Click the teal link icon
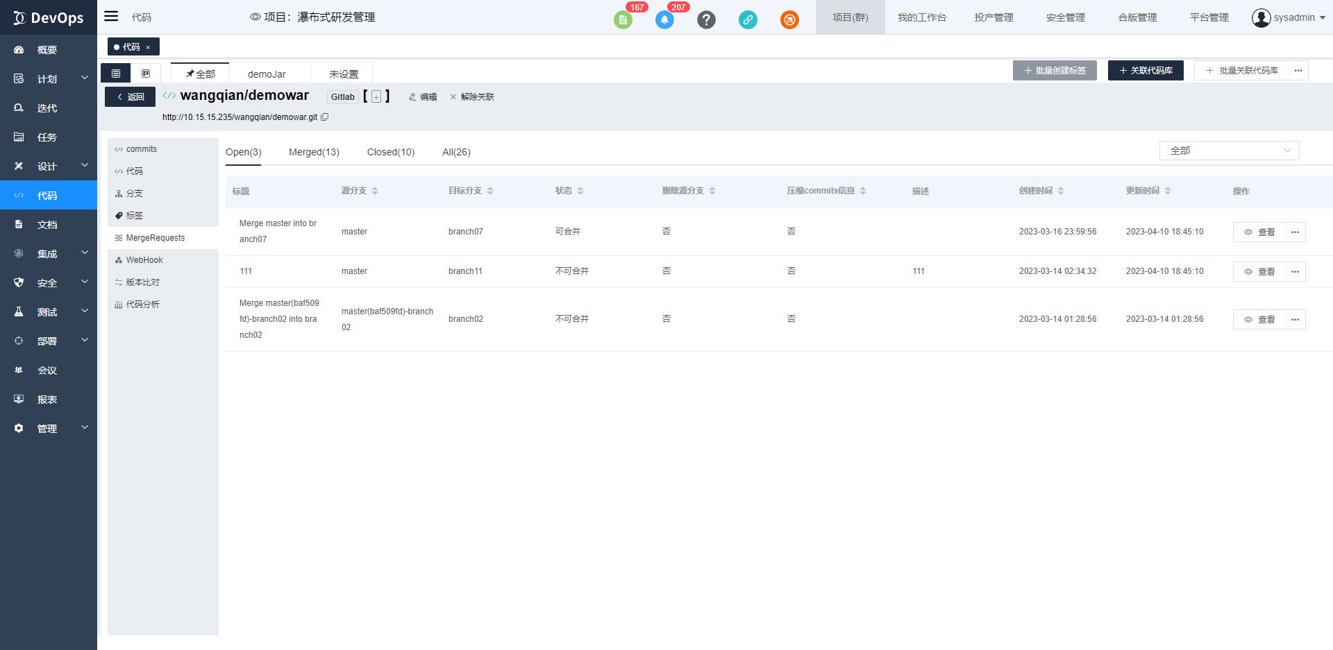 pyautogui.click(x=748, y=20)
